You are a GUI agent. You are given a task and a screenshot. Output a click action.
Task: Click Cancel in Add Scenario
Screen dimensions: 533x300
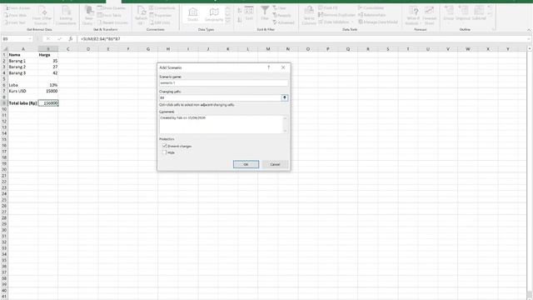(x=275, y=164)
